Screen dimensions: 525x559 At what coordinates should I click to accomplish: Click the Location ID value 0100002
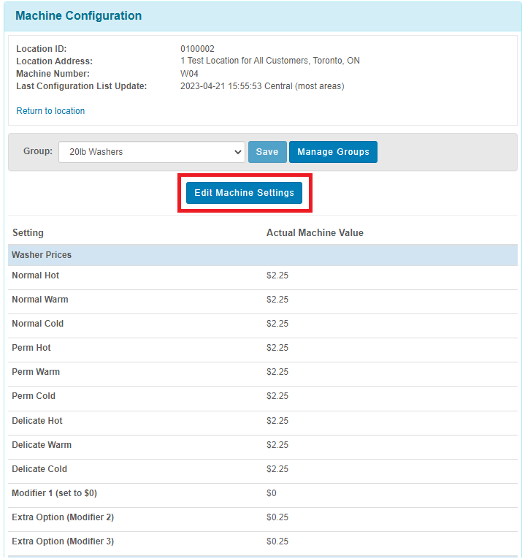tap(197, 49)
